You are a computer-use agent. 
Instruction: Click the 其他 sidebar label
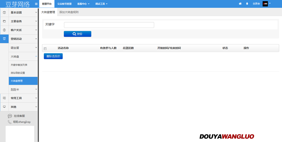(x=14, y=107)
